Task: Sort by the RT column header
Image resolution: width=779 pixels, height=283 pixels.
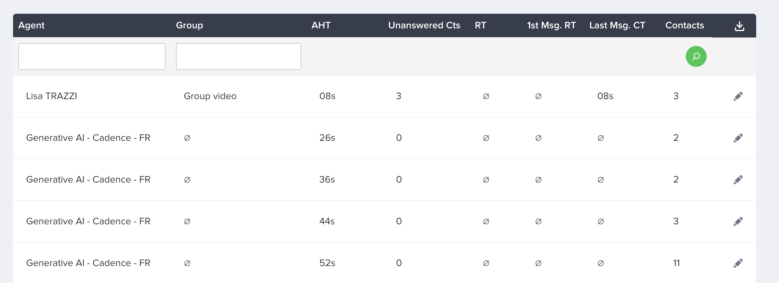Action: [x=480, y=25]
